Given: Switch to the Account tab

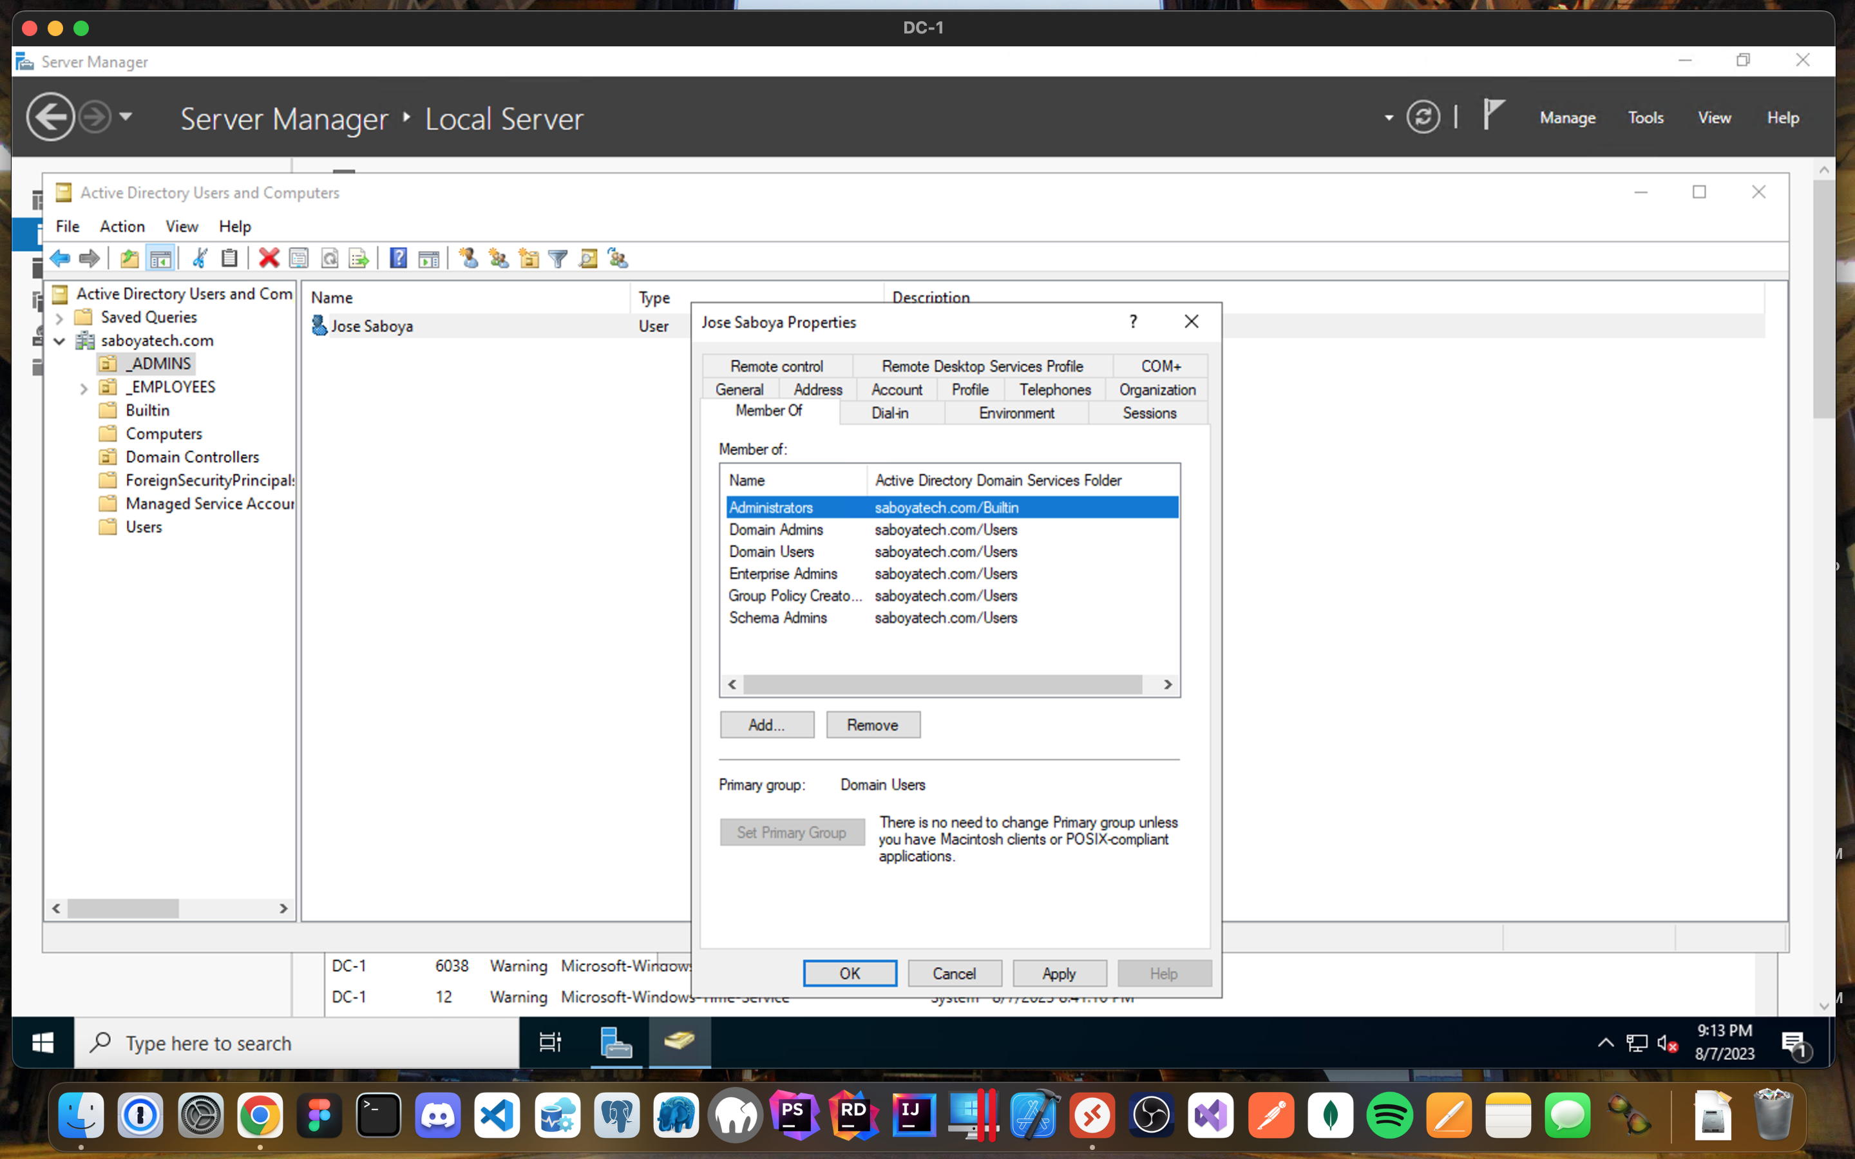Looking at the screenshot, I should pyautogui.click(x=896, y=390).
